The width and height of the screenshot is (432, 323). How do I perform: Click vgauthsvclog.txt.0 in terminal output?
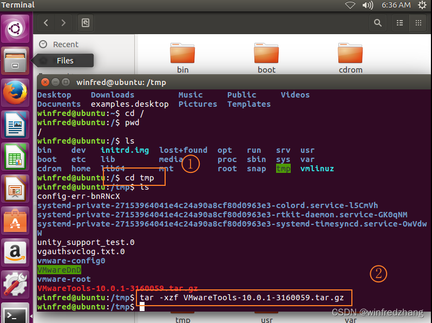click(81, 251)
